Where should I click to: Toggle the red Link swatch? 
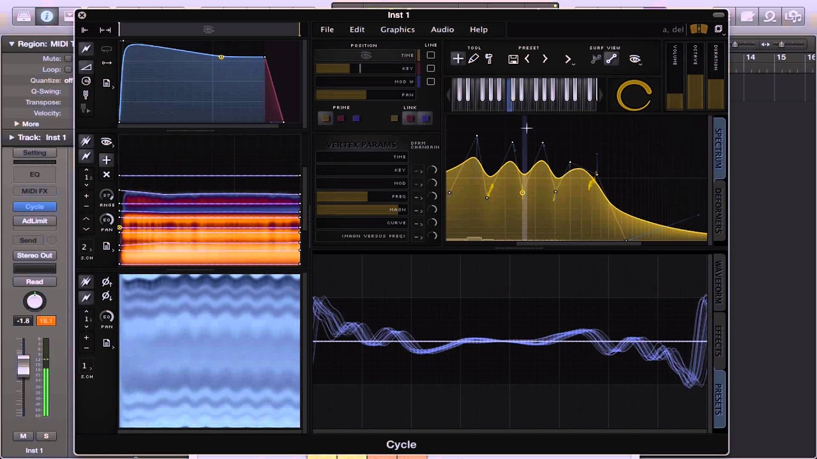pos(410,118)
